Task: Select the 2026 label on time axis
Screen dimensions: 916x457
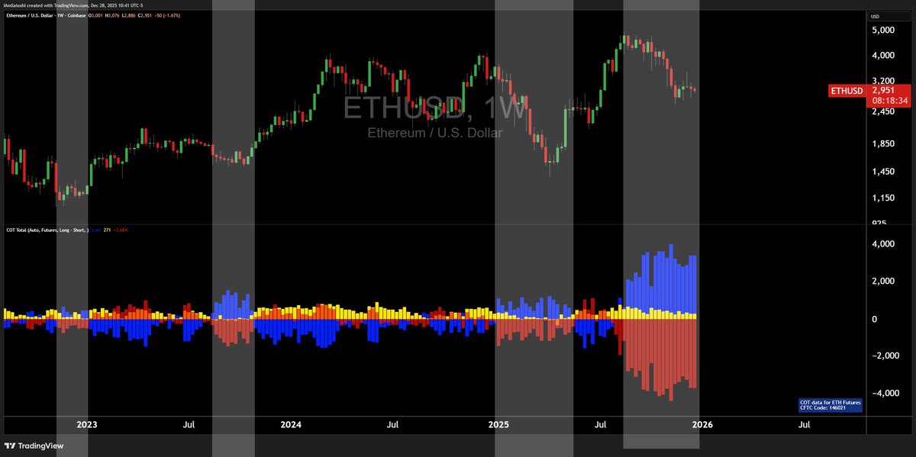Action: [702, 424]
